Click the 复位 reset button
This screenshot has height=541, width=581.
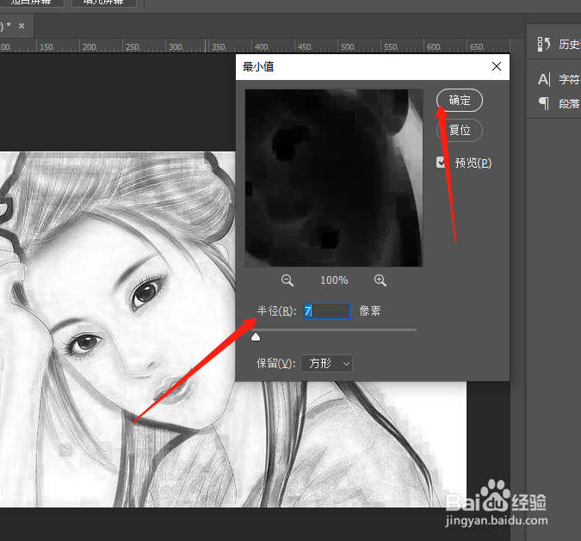tap(459, 130)
